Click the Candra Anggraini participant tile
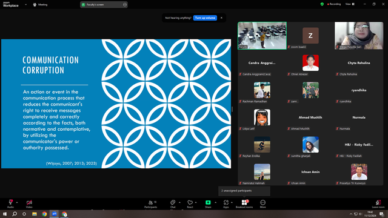Viewport: 388px width, 218px height. (262, 63)
